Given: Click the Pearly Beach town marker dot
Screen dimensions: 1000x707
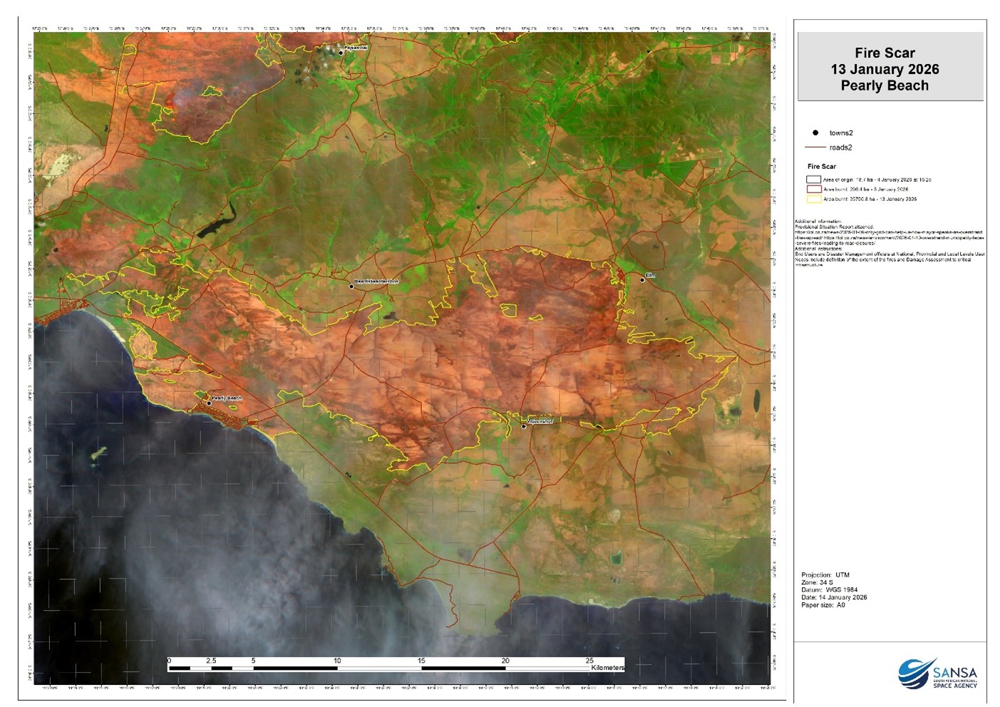Looking at the screenshot, I should [x=209, y=403].
